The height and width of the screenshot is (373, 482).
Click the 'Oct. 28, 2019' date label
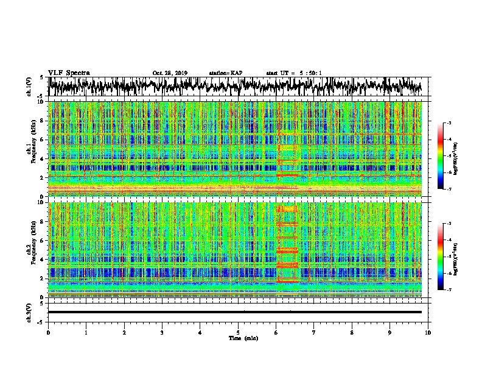pos(170,73)
